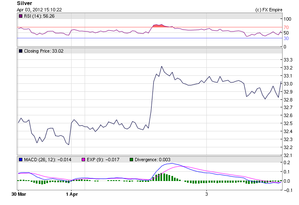Click the '0.0' MACD axis label

pos(287,181)
